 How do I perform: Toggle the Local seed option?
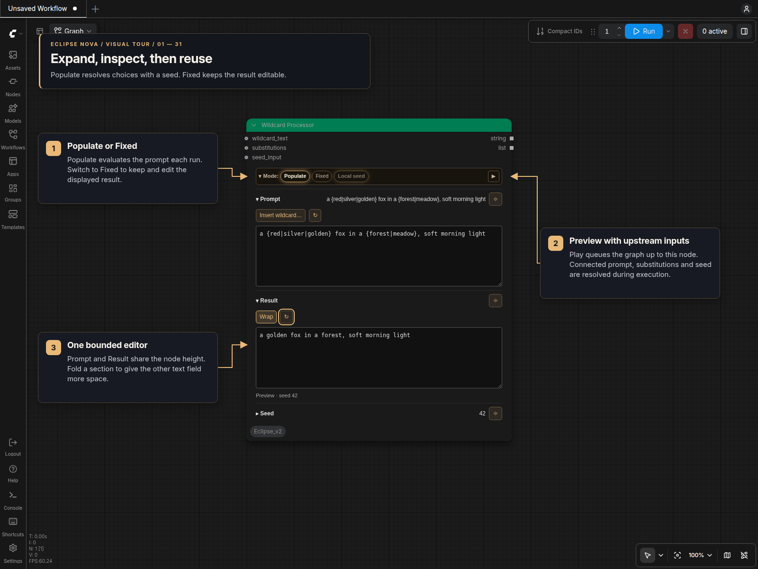coord(351,176)
